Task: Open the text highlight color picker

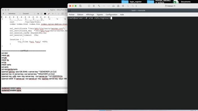Action: (49, 14)
